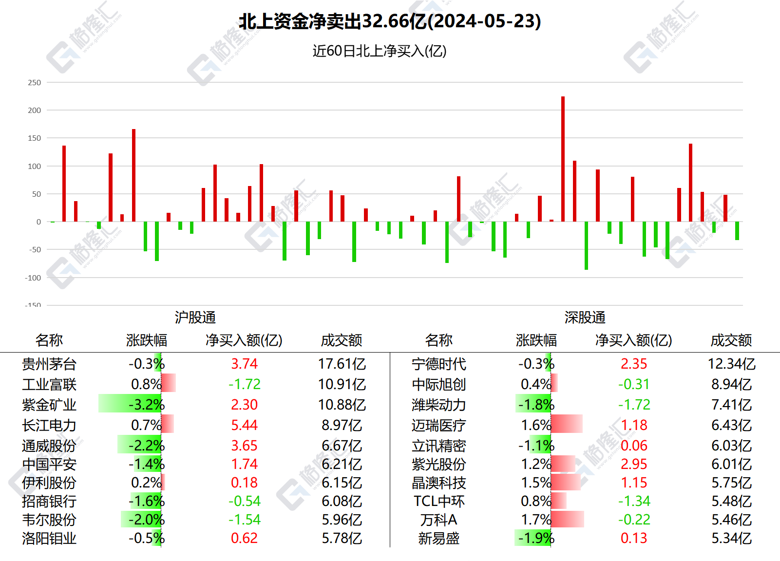The image size is (780, 561).
Task: Click the y-axis label -100
Action: (33, 278)
